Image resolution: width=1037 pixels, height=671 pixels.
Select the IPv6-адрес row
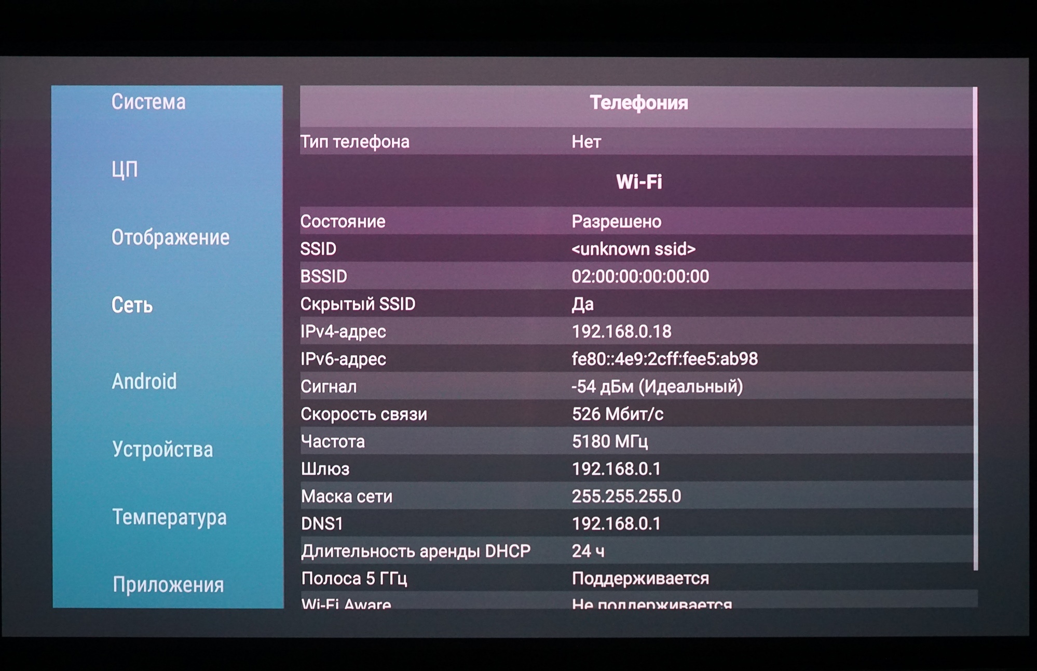click(636, 359)
